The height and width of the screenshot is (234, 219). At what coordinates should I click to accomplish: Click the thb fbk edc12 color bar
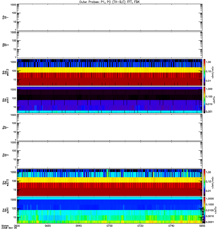204,72
